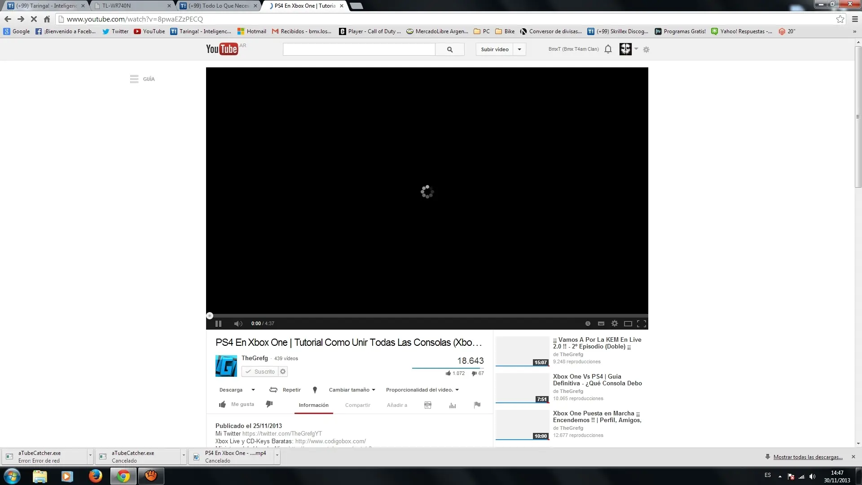This screenshot has width=862, height=485.
Task: Select the Compartir tab
Action: (x=358, y=405)
